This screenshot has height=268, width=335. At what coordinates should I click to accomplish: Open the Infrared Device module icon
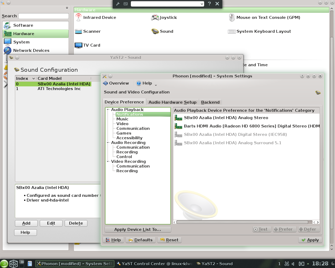pos(79,18)
